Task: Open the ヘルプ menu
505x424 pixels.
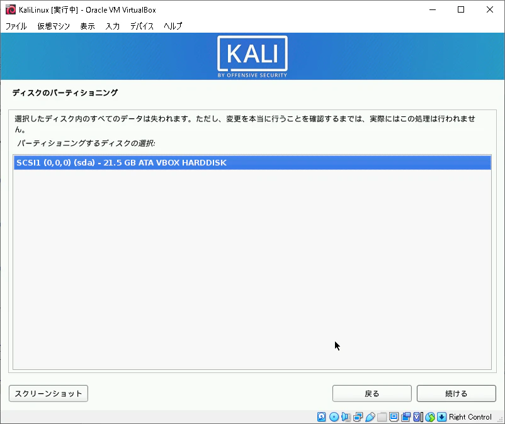Action: (x=173, y=26)
